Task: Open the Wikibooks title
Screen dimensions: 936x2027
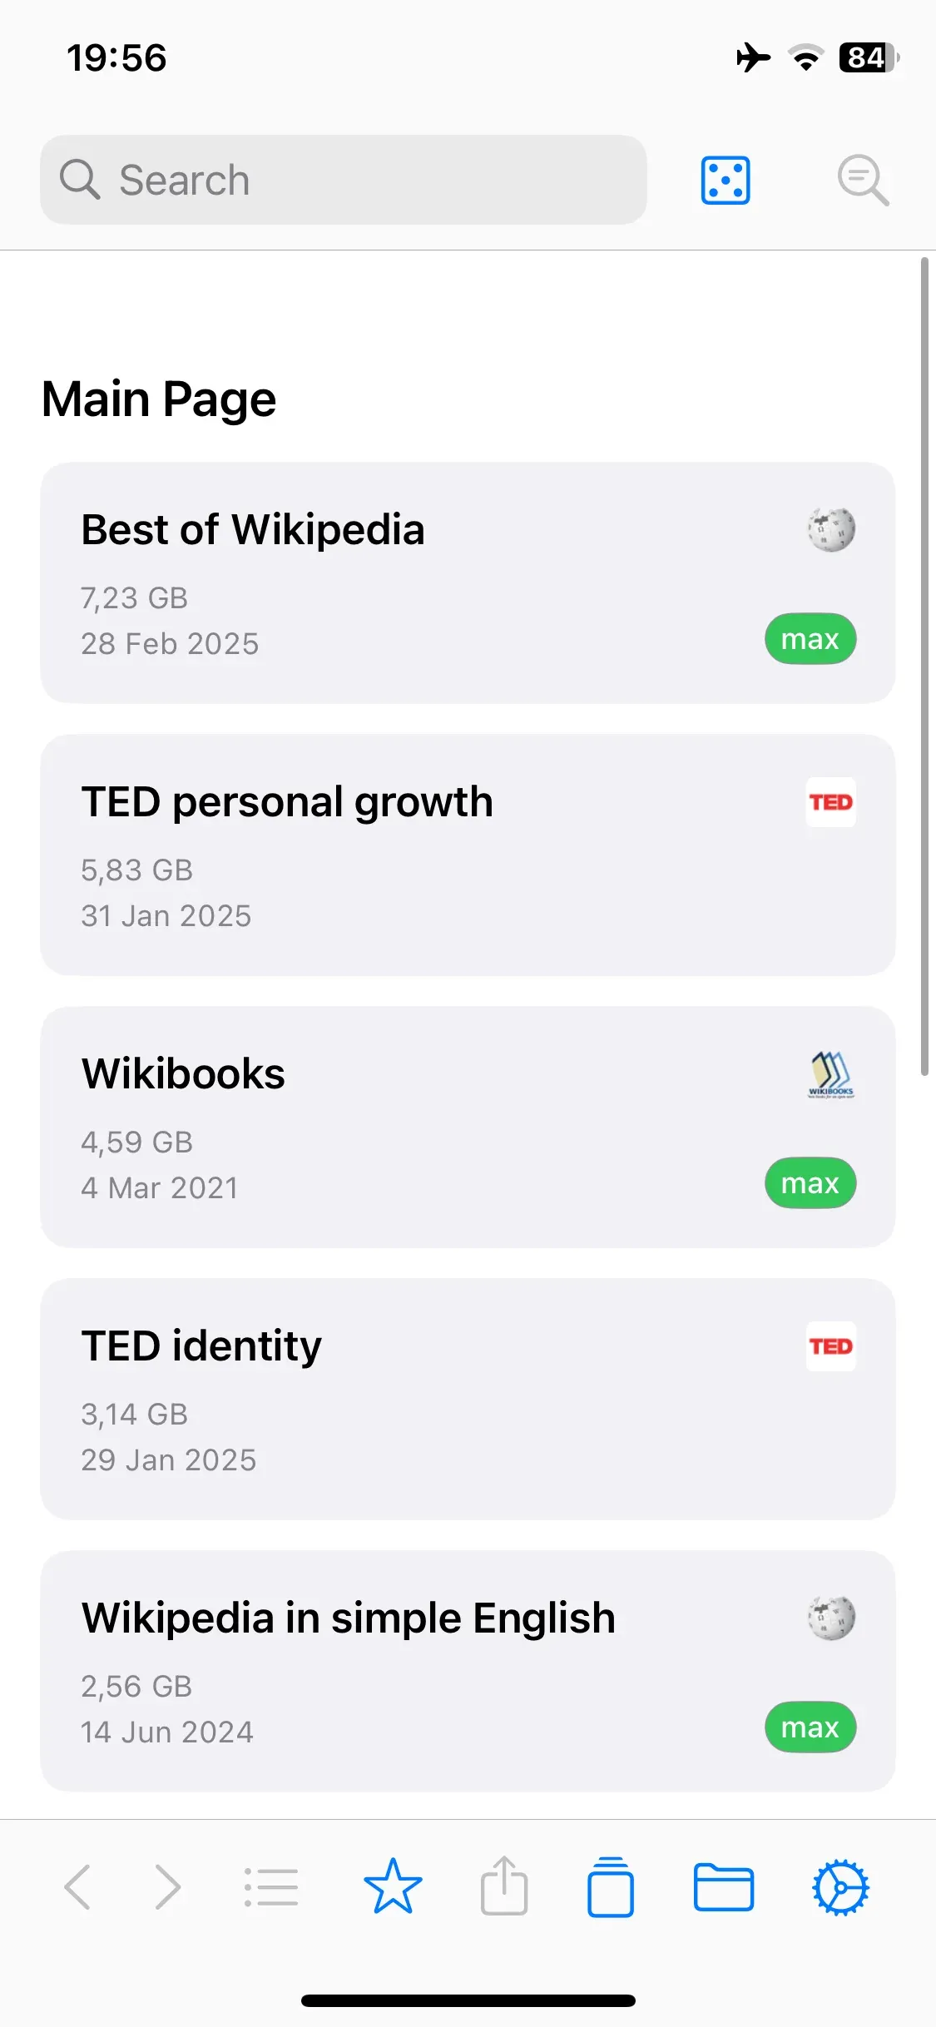Action: pos(183,1073)
